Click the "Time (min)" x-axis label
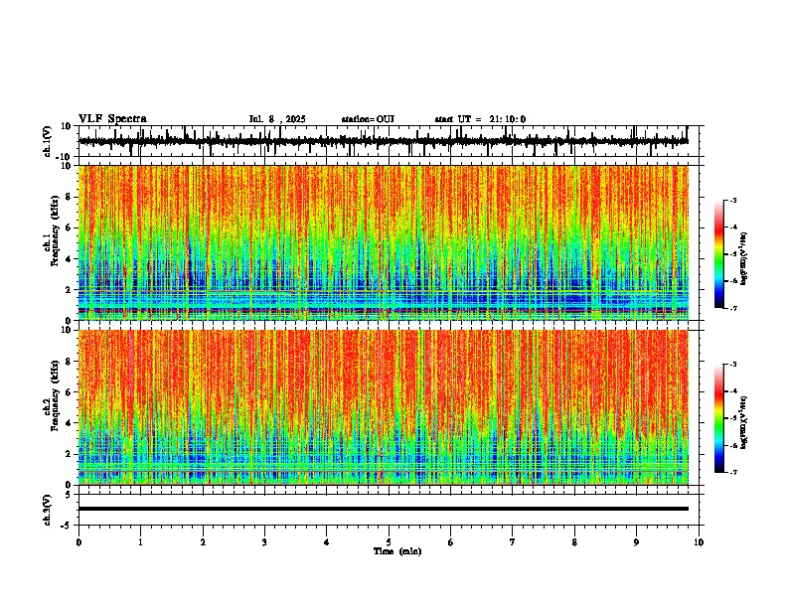 click(x=397, y=551)
